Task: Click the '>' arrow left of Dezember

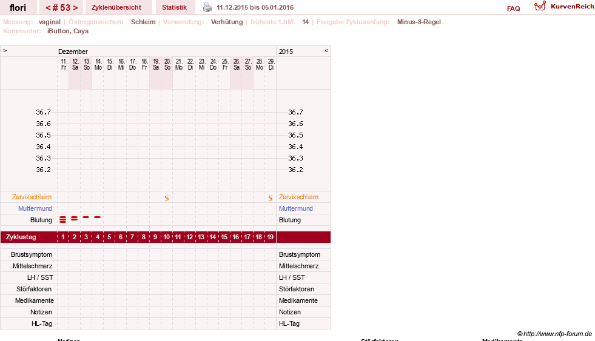Action: point(5,50)
